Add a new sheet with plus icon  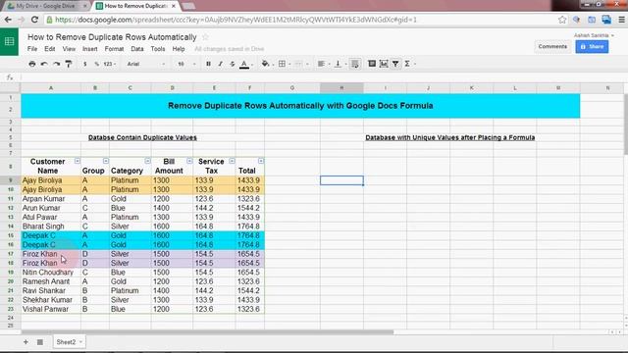pyautogui.click(x=26, y=342)
